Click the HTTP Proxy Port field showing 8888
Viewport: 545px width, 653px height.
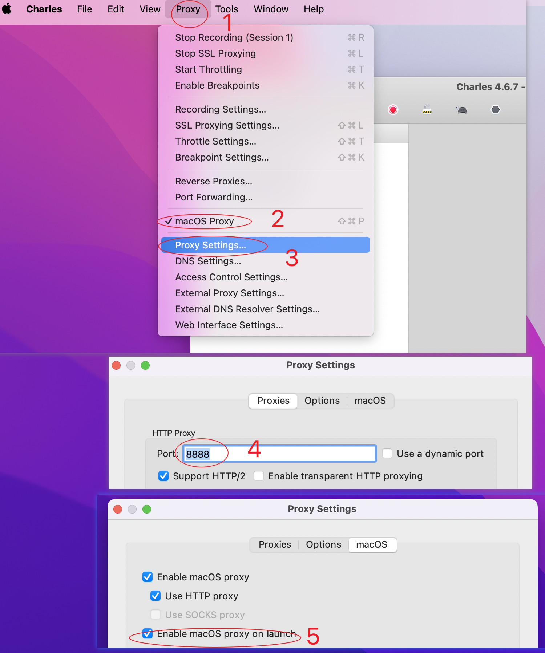(x=279, y=454)
